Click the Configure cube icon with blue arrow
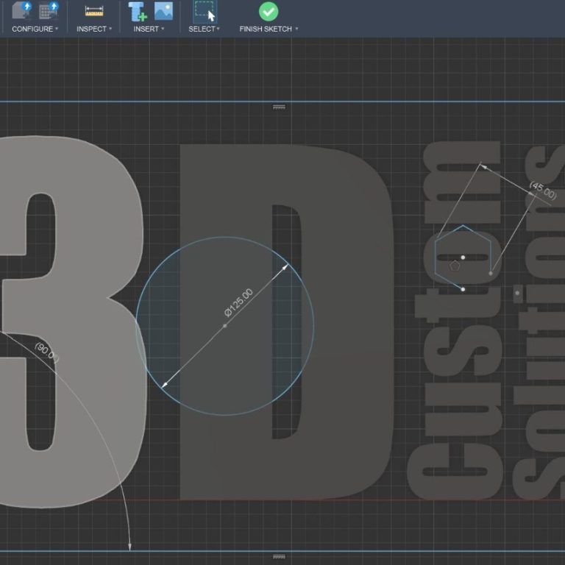Viewport: 565px width, 565px height. point(22,10)
